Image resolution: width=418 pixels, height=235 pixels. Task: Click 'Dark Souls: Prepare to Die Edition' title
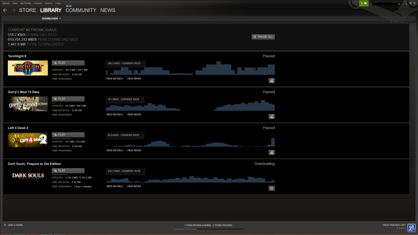(x=34, y=164)
